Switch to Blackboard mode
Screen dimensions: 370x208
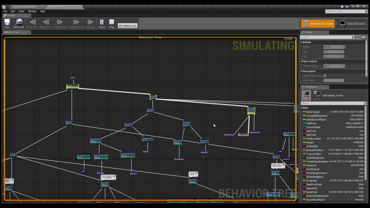[x=353, y=24]
